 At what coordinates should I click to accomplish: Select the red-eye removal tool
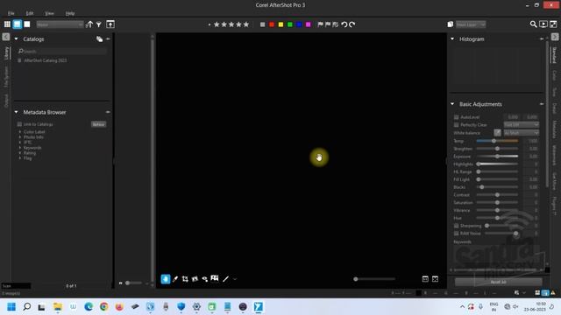coord(204,279)
